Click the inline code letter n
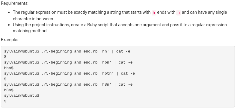Image resolution: width=237 pixels, height=111 pixels. [179, 13]
